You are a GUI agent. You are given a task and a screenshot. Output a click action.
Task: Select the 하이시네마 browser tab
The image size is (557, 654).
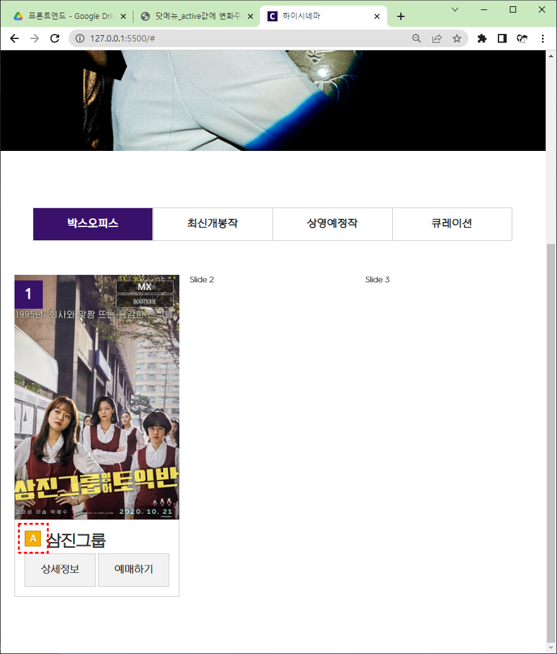point(324,16)
